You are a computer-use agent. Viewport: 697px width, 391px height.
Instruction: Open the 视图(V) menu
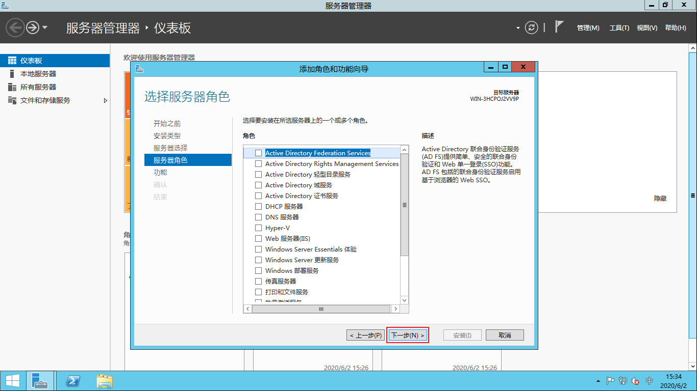coord(647,28)
